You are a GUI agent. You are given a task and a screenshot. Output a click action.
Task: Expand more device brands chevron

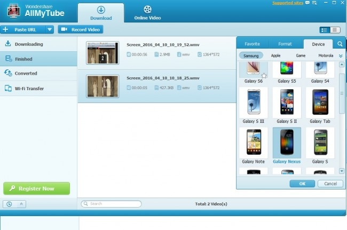click(x=341, y=56)
